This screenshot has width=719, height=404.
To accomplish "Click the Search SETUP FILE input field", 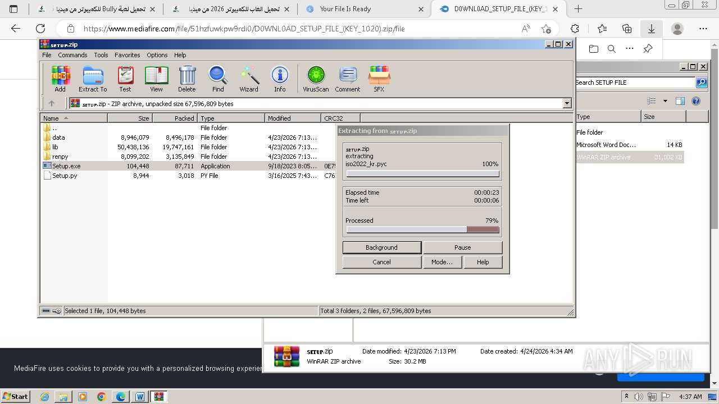I will pos(635,82).
